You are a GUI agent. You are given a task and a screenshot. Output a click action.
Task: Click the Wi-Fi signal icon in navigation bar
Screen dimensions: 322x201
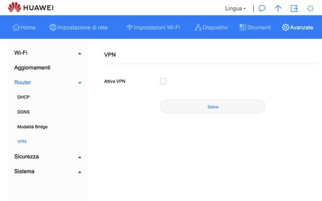pyautogui.click(x=129, y=27)
